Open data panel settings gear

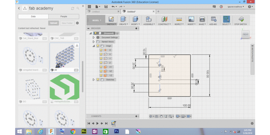(x=77, y=23)
